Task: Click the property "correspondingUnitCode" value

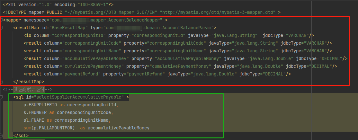Action: click(x=176, y=43)
